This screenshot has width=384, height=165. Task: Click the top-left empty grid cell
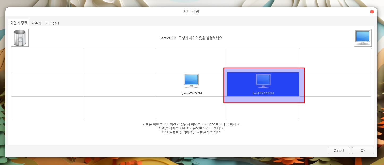(47, 60)
